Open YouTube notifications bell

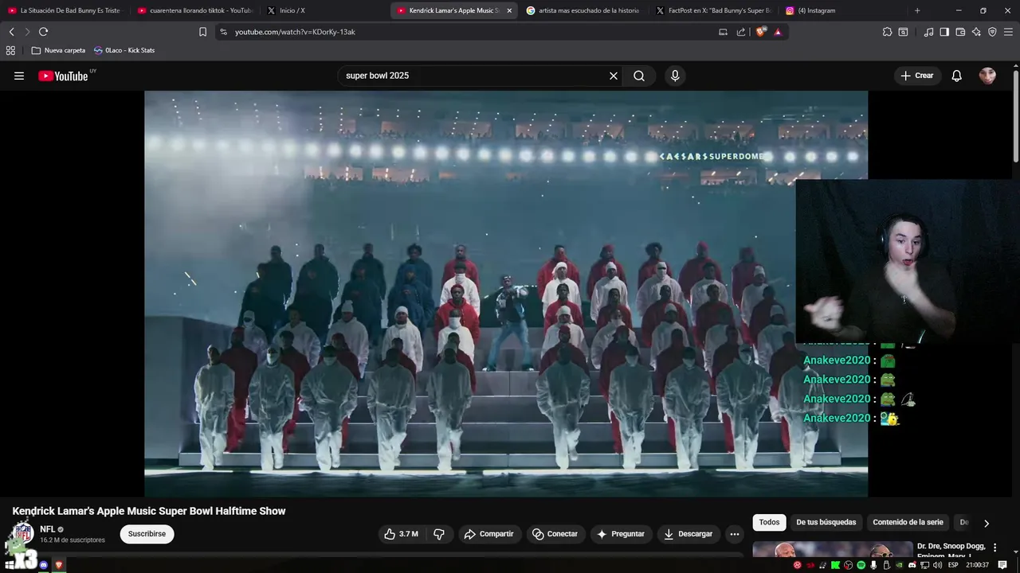pyautogui.click(x=957, y=76)
